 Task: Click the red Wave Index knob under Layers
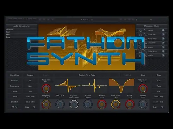(x=46, y=88)
